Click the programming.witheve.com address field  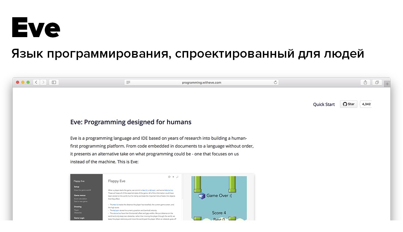(x=201, y=83)
